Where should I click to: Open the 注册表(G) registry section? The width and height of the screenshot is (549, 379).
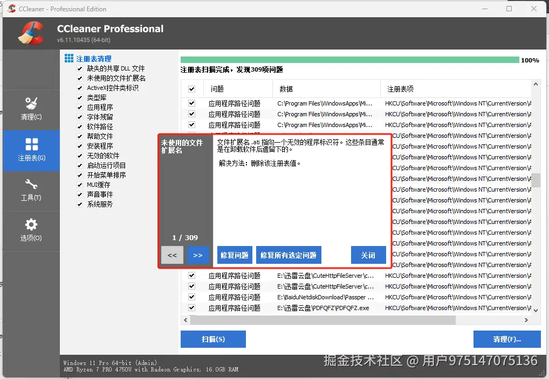(x=31, y=151)
